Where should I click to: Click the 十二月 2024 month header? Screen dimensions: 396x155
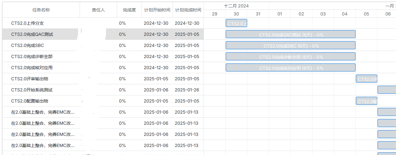236,6
